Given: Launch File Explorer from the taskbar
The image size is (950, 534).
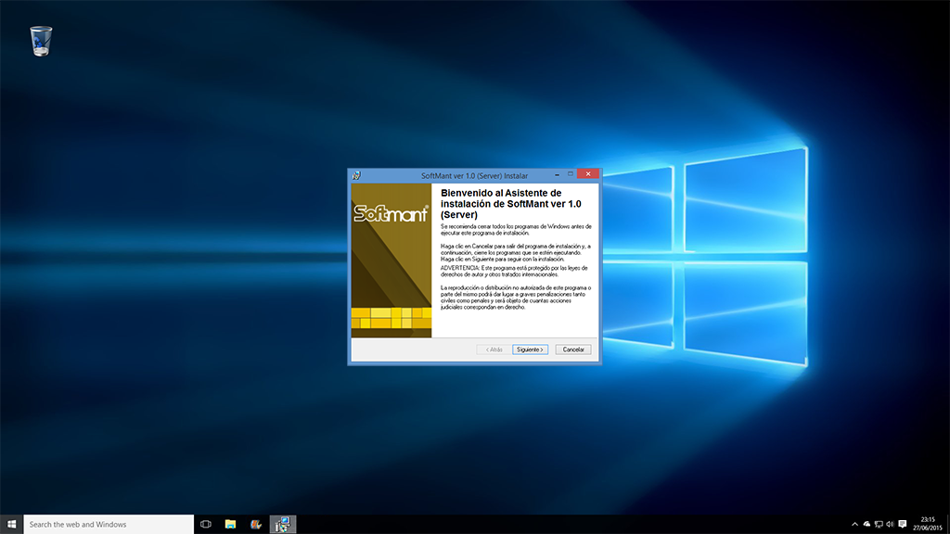Looking at the screenshot, I should [230, 524].
